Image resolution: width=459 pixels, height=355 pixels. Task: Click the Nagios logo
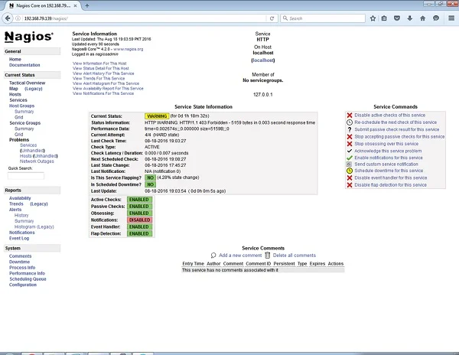(29, 37)
